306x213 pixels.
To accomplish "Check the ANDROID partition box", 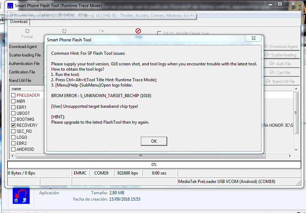I will click(x=13, y=149).
